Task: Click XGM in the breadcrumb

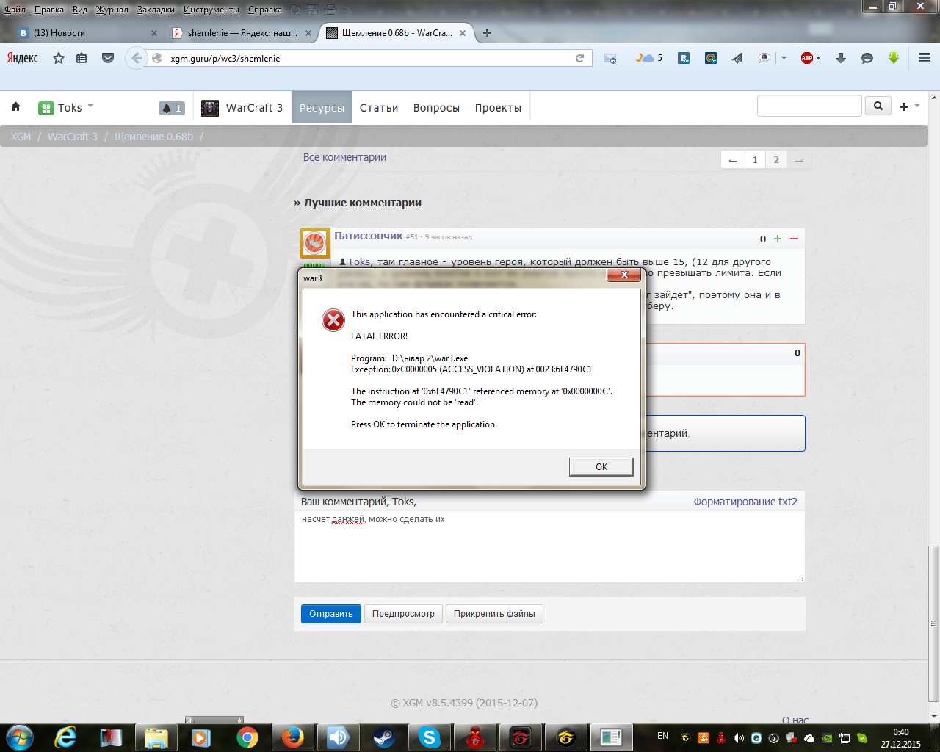Action: pos(21,137)
